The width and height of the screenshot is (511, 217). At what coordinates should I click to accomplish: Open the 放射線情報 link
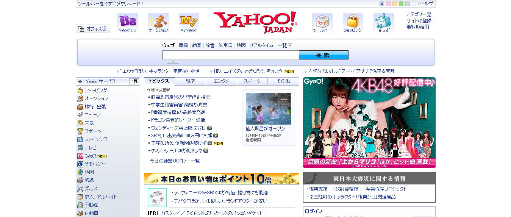[346, 189]
